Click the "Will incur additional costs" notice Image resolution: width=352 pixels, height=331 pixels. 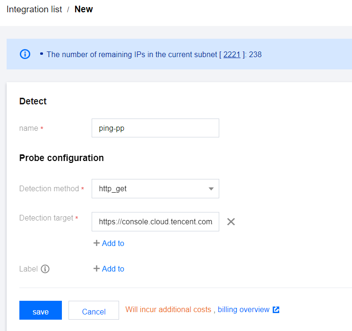point(168,310)
